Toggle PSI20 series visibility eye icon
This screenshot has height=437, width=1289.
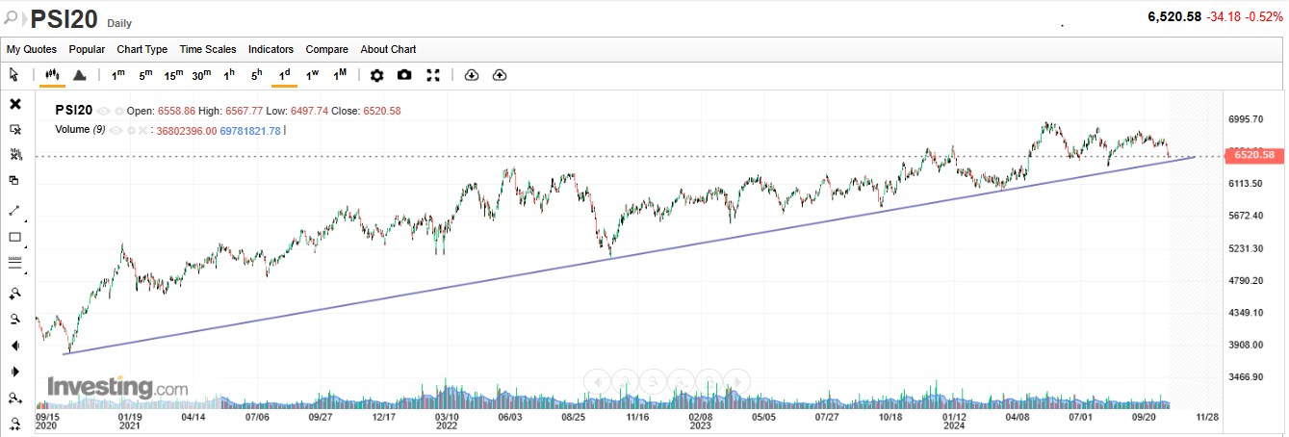[x=103, y=111]
